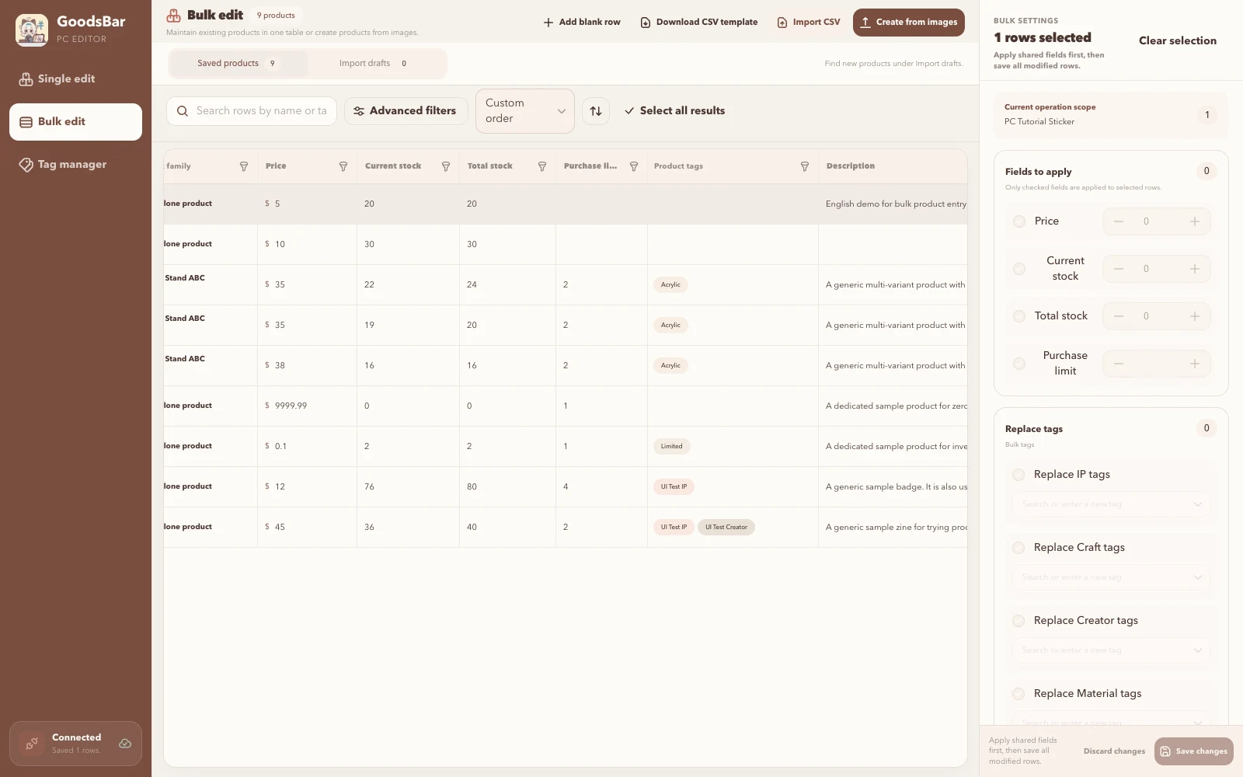Click Import CSV button
Image resolution: width=1243 pixels, height=777 pixels.
[809, 23]
